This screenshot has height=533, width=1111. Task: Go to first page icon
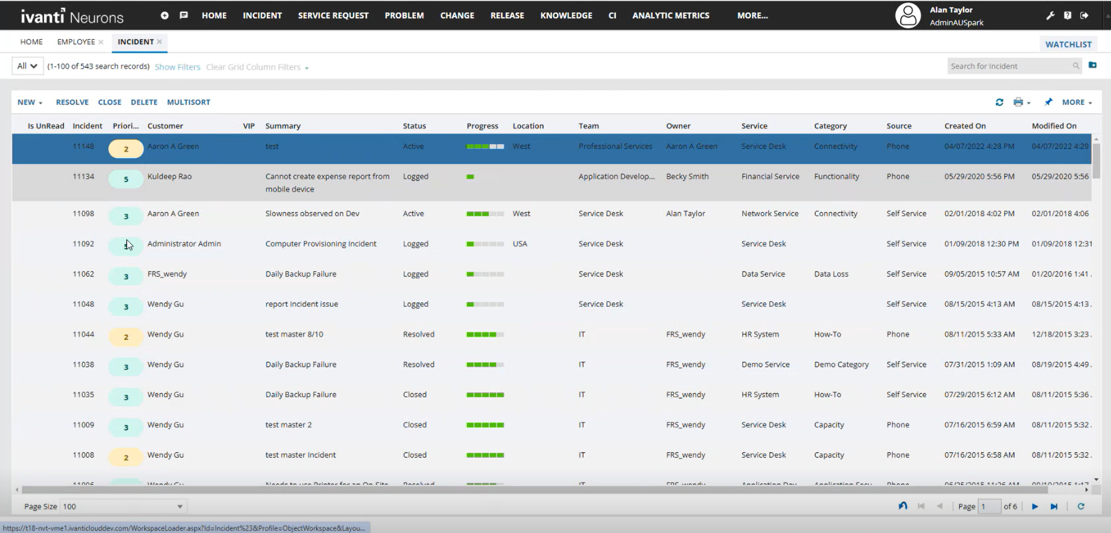click(921, 506)
